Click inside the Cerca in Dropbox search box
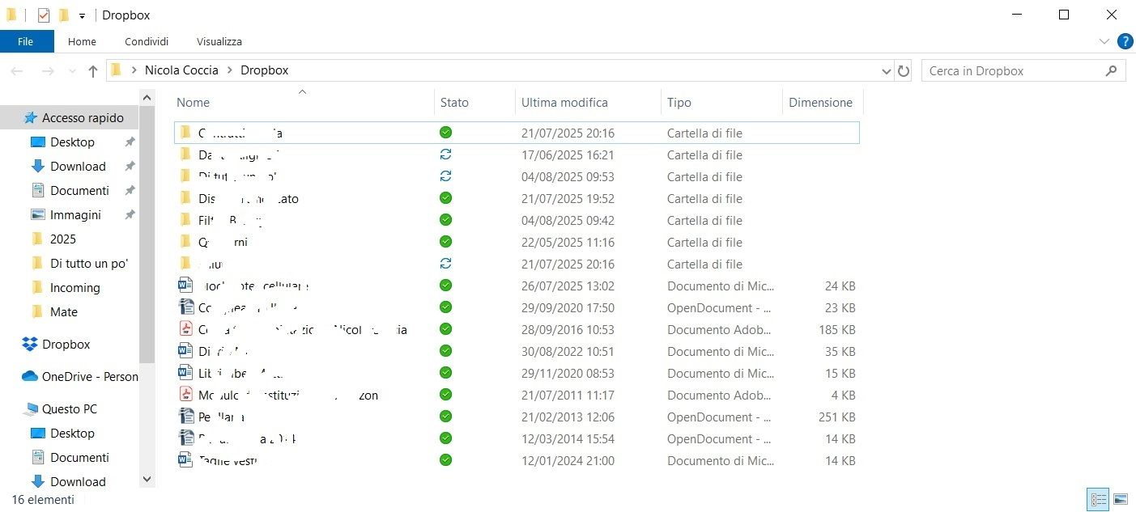Screen dimensions: 1136x512 click(x=1012, y=70)
